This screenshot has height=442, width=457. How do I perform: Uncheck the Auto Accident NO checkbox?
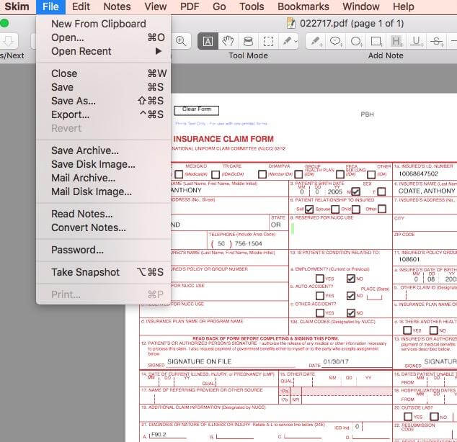(351, 296)
